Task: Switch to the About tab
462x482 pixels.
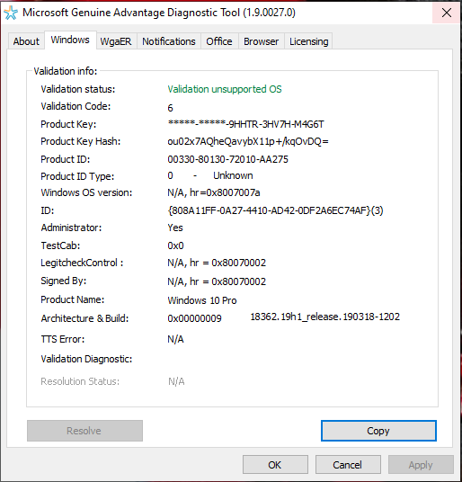Action: [26, 41]
